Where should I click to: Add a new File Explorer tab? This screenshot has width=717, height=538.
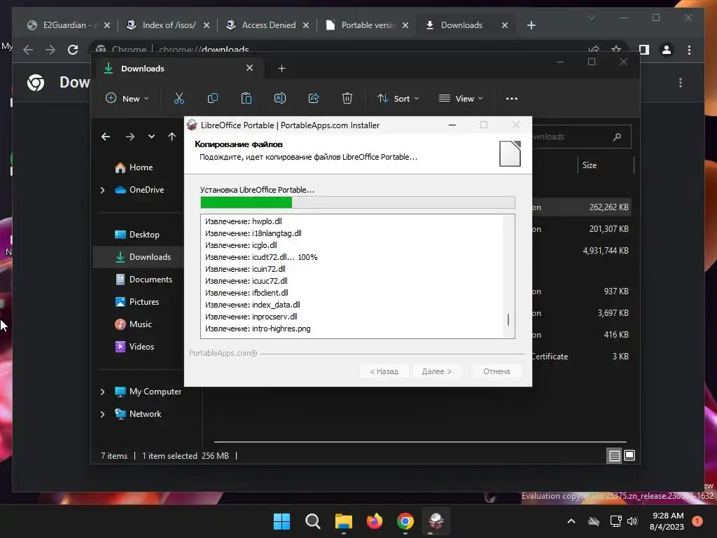[281, 68]
